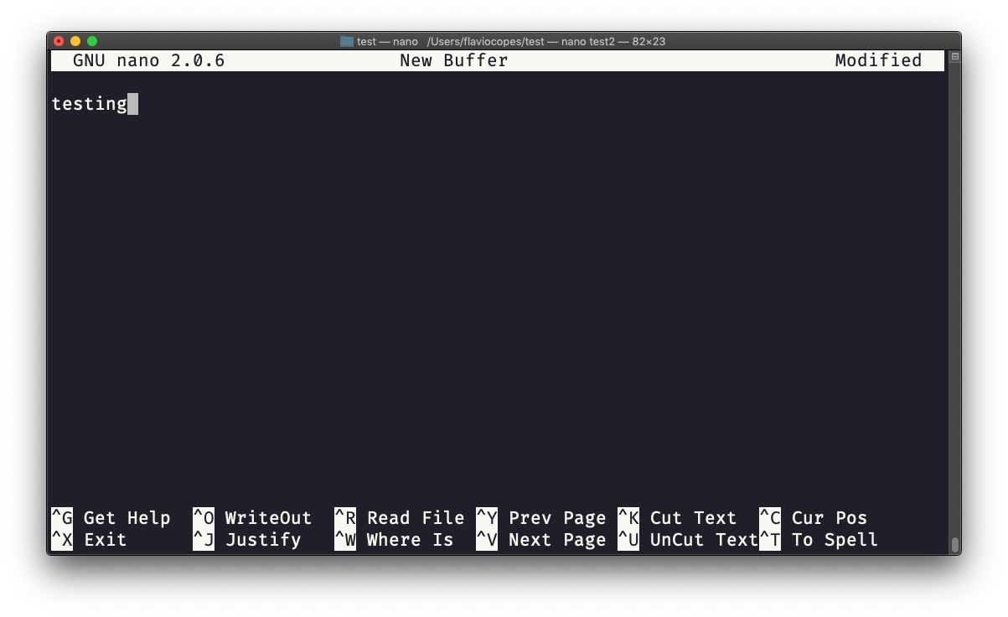The image size is (1008, 617).
Task: Click the ^W Where Is shortcut
Action: pyautogui.click(x=394, y=540)
